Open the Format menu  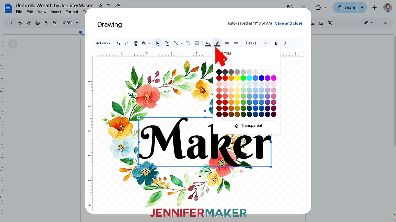tap(72, 12)
